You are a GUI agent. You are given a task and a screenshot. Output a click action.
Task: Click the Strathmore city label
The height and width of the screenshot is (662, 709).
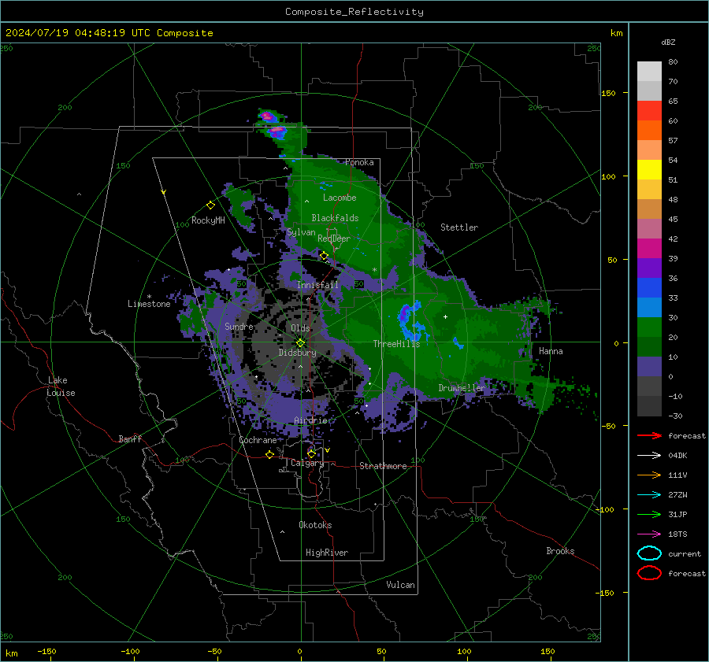tap(383, 466)
